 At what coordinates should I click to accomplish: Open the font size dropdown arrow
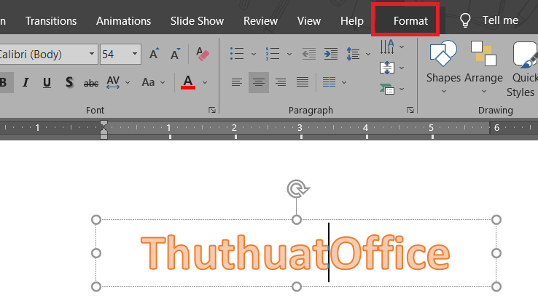pos(135,54)
